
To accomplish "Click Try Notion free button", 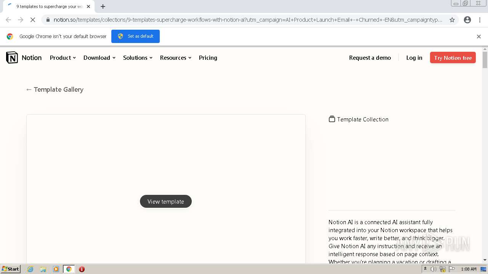I will pos(453,57).
